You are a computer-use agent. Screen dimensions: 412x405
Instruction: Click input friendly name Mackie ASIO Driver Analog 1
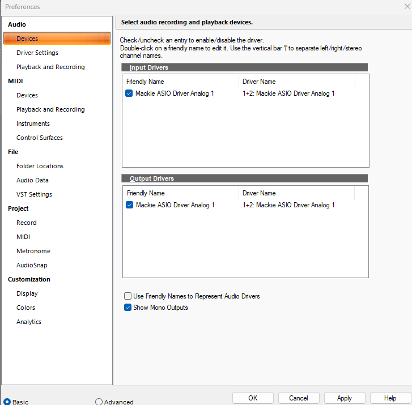[x=175, y=93]
